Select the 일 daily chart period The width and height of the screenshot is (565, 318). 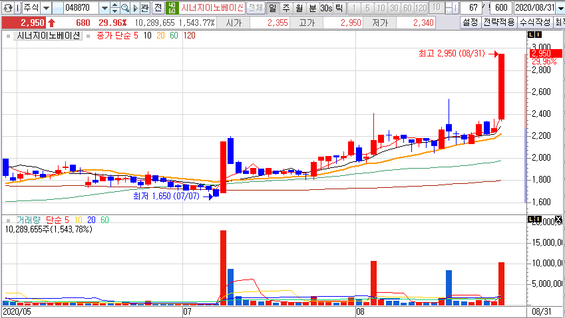273,7
